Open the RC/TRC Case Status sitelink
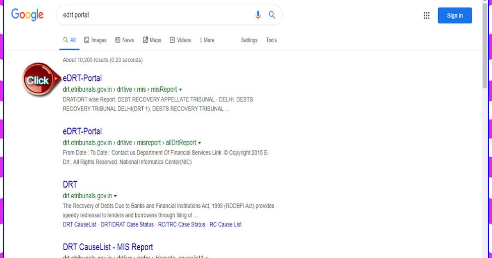Viewport: 492px width, 258px height. [182, 224]
